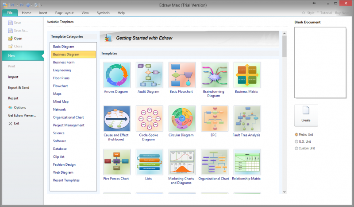Open the File tab

pos(10,13)
